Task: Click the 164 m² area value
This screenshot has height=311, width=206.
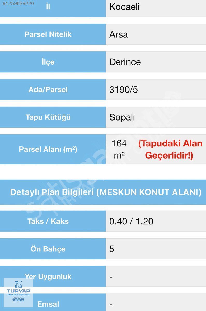Action: coord(119,149)
